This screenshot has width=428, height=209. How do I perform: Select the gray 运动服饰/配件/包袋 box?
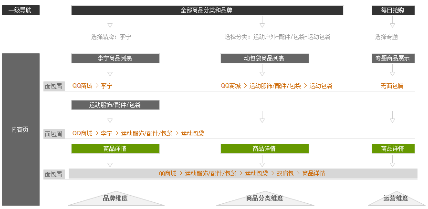[115, 105]
